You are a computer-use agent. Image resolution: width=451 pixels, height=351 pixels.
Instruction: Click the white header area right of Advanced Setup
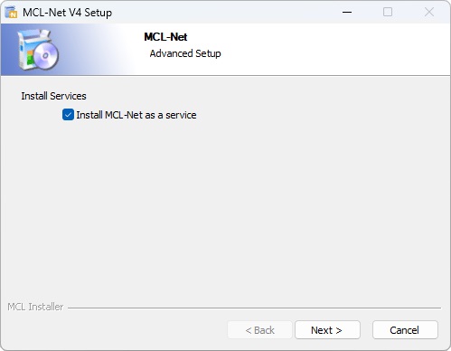pyautogui.click(x=332, y=50)
